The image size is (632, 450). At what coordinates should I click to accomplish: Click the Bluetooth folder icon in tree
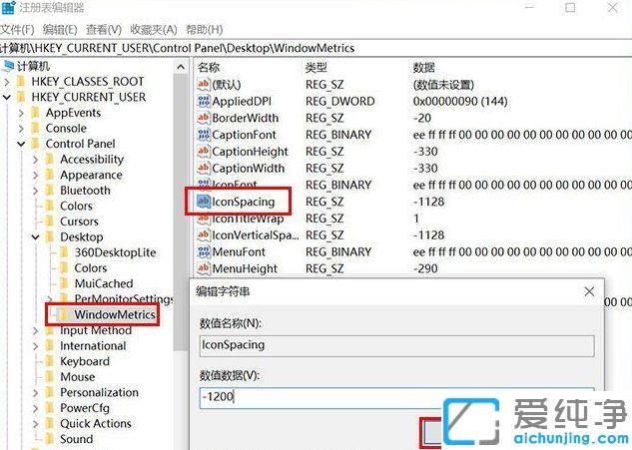pos(50,191)
